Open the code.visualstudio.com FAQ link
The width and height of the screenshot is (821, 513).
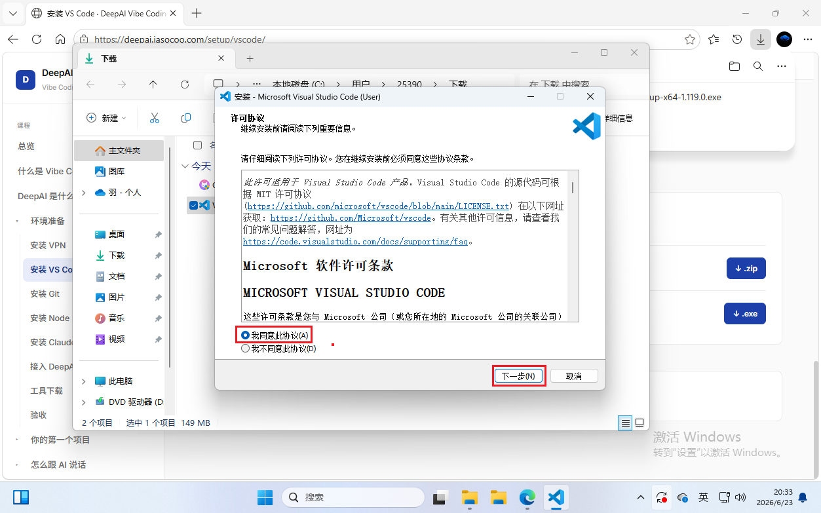[356, 241]
